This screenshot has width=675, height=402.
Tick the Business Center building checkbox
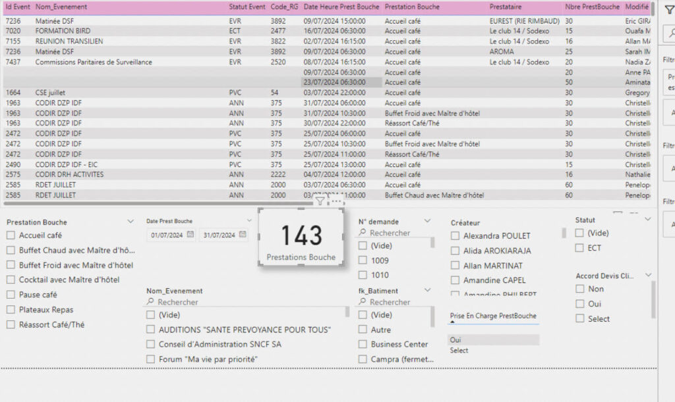363,344
